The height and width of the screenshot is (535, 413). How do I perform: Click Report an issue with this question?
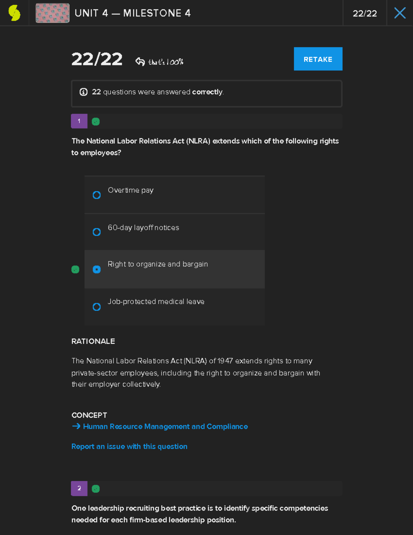pos(129,446)
